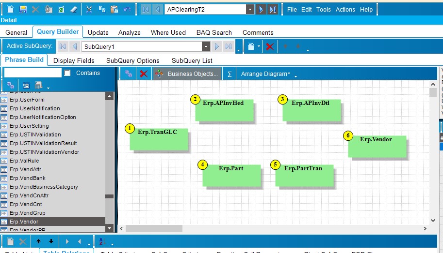Open the APClearingT2 BAQ ID dropdown

tap(250, 9)
